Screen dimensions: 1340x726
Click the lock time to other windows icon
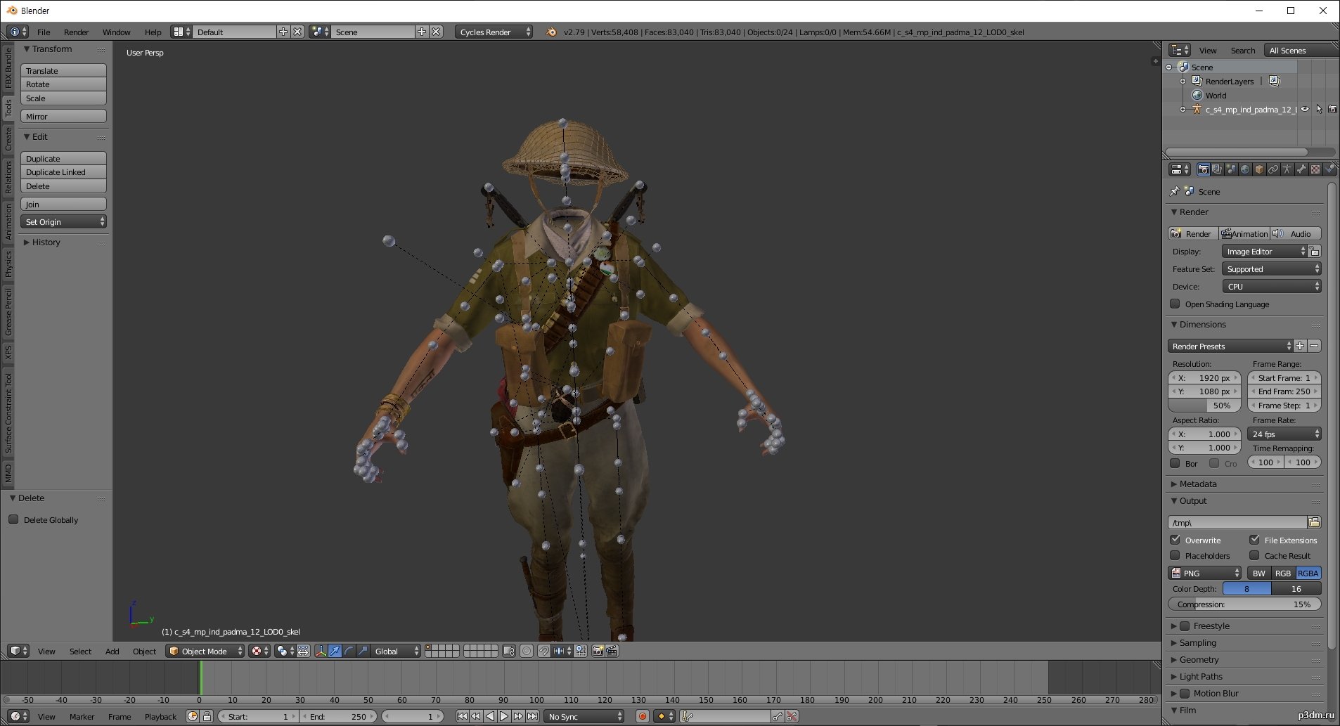[207, 716]
